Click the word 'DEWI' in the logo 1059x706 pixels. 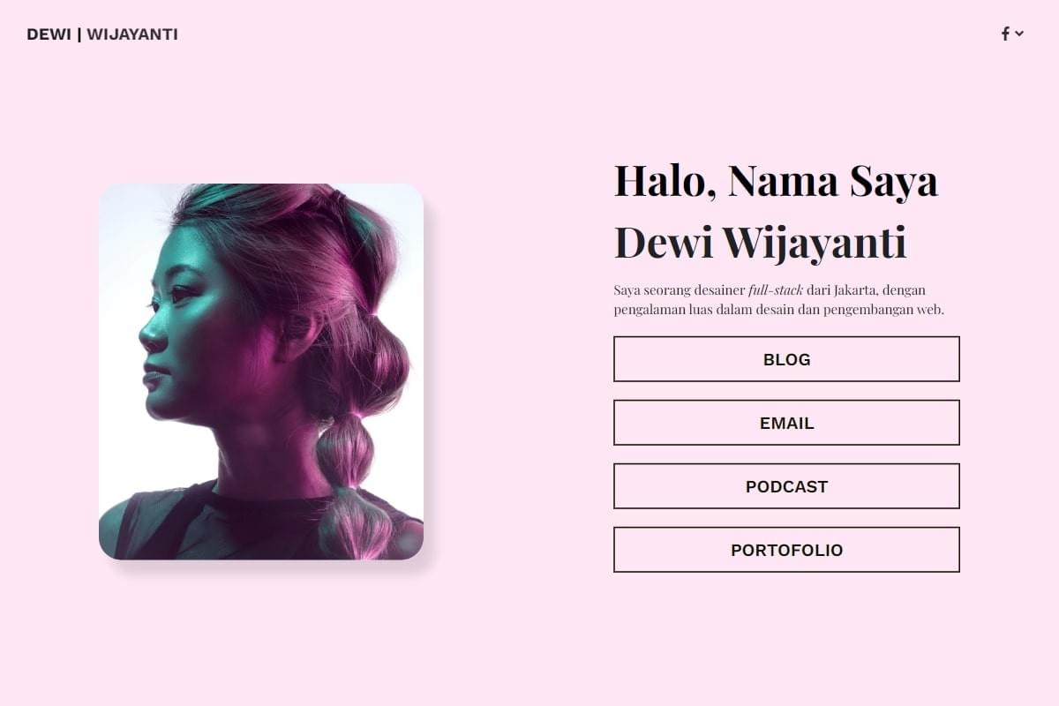[49, 34]
